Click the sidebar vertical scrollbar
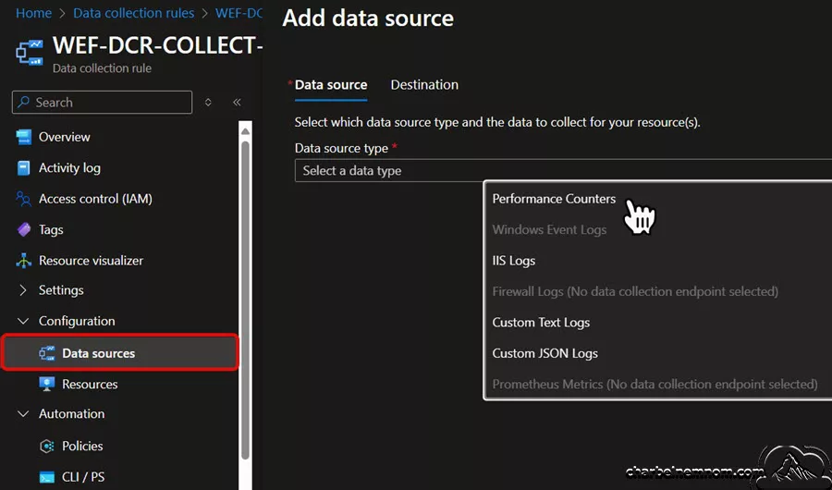Screen dimensions: 832x490 click(x=245, y=300)
